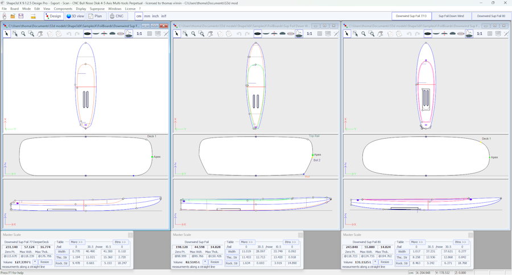This screenshot has height=275, width=512.
Task: Open the Components menu
Action: tap(63, 9)
